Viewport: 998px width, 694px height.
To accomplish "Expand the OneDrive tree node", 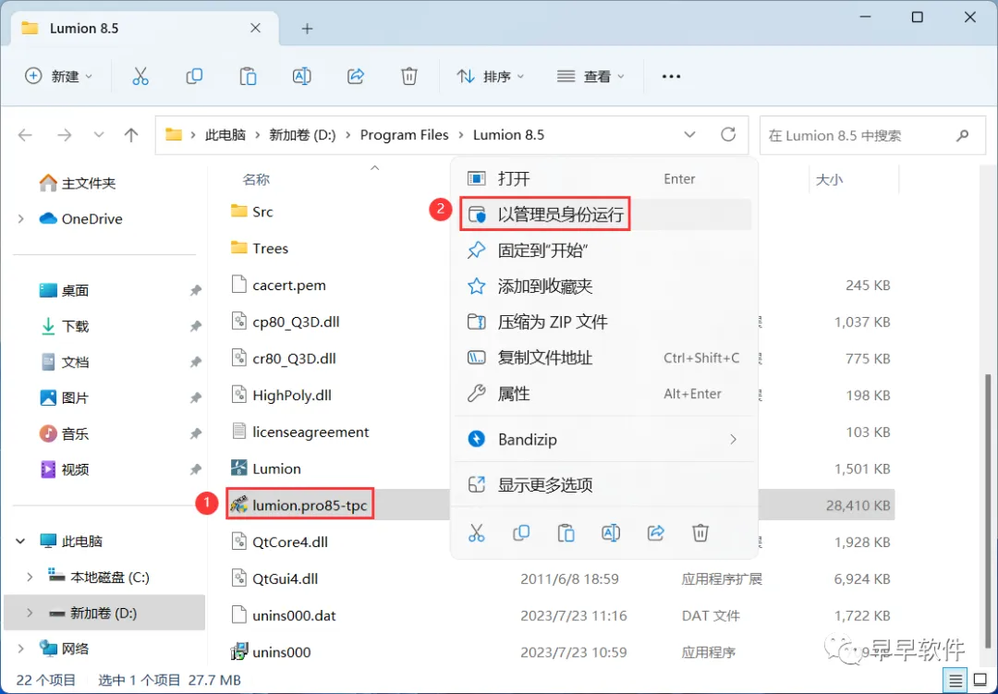I will (x=21, y=219).
